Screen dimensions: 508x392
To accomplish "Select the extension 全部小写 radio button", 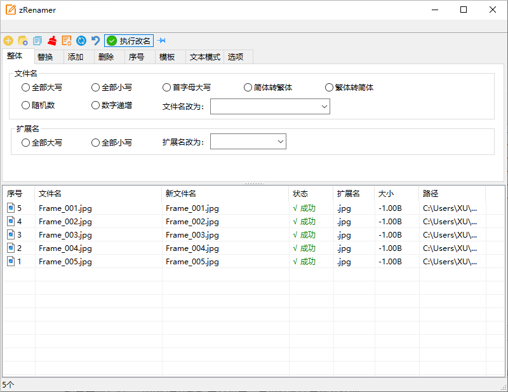I will coord(96,143).
